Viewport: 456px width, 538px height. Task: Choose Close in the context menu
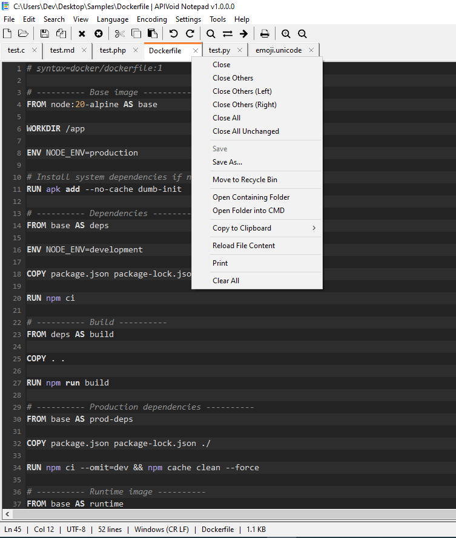pos(257,65)
